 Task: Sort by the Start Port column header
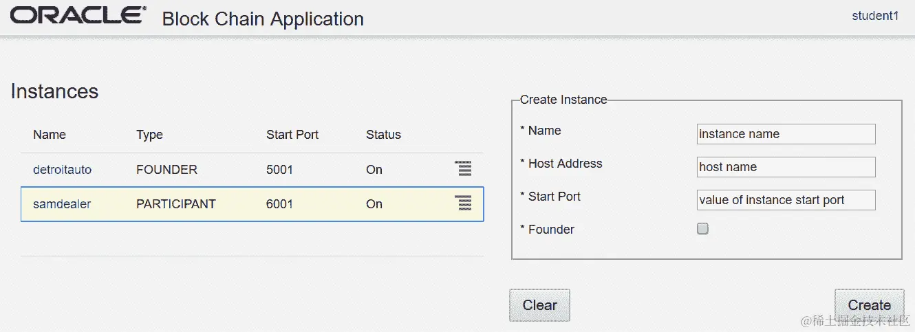pyautogui.click(x=292, y=135)
